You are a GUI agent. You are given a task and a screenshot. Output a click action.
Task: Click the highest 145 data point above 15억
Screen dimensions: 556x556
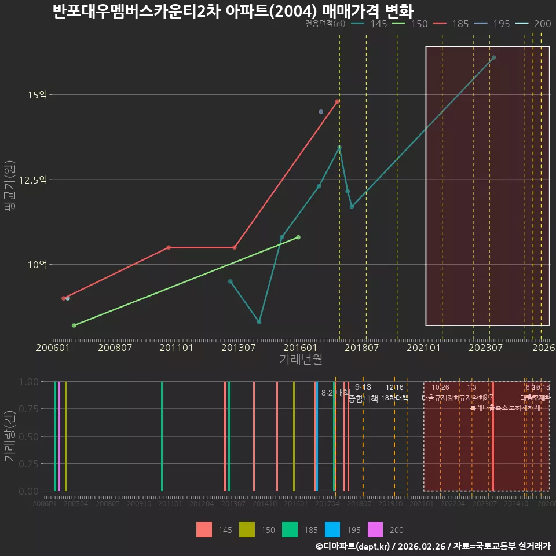(493, 57)
